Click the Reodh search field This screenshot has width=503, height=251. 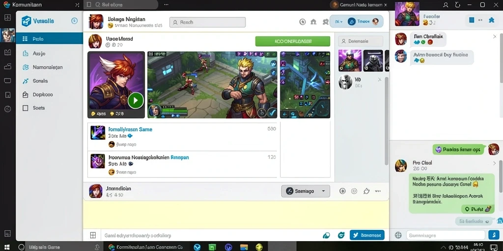pyautogui.click(x=208, y=23)
